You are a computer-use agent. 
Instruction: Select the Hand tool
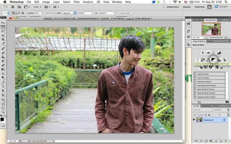pyautogui.click(x=3, y=108)
